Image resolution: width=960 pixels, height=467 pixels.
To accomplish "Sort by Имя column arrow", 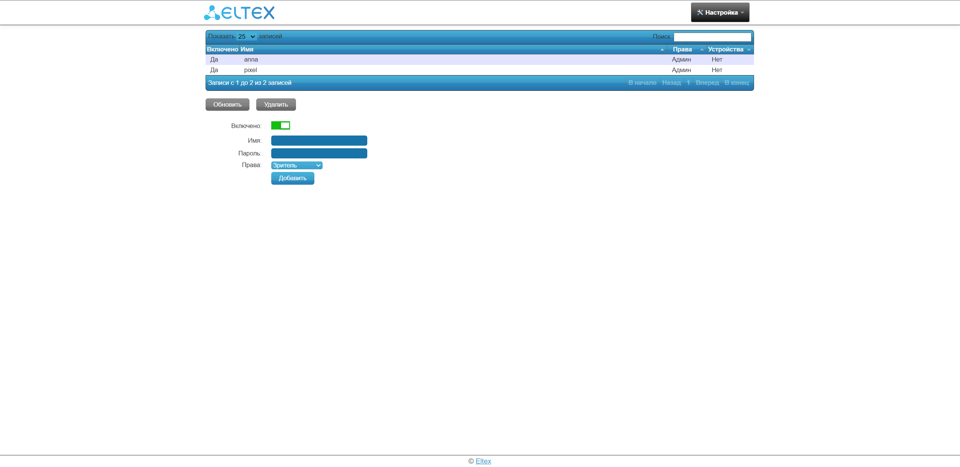I will coord(662,50).
